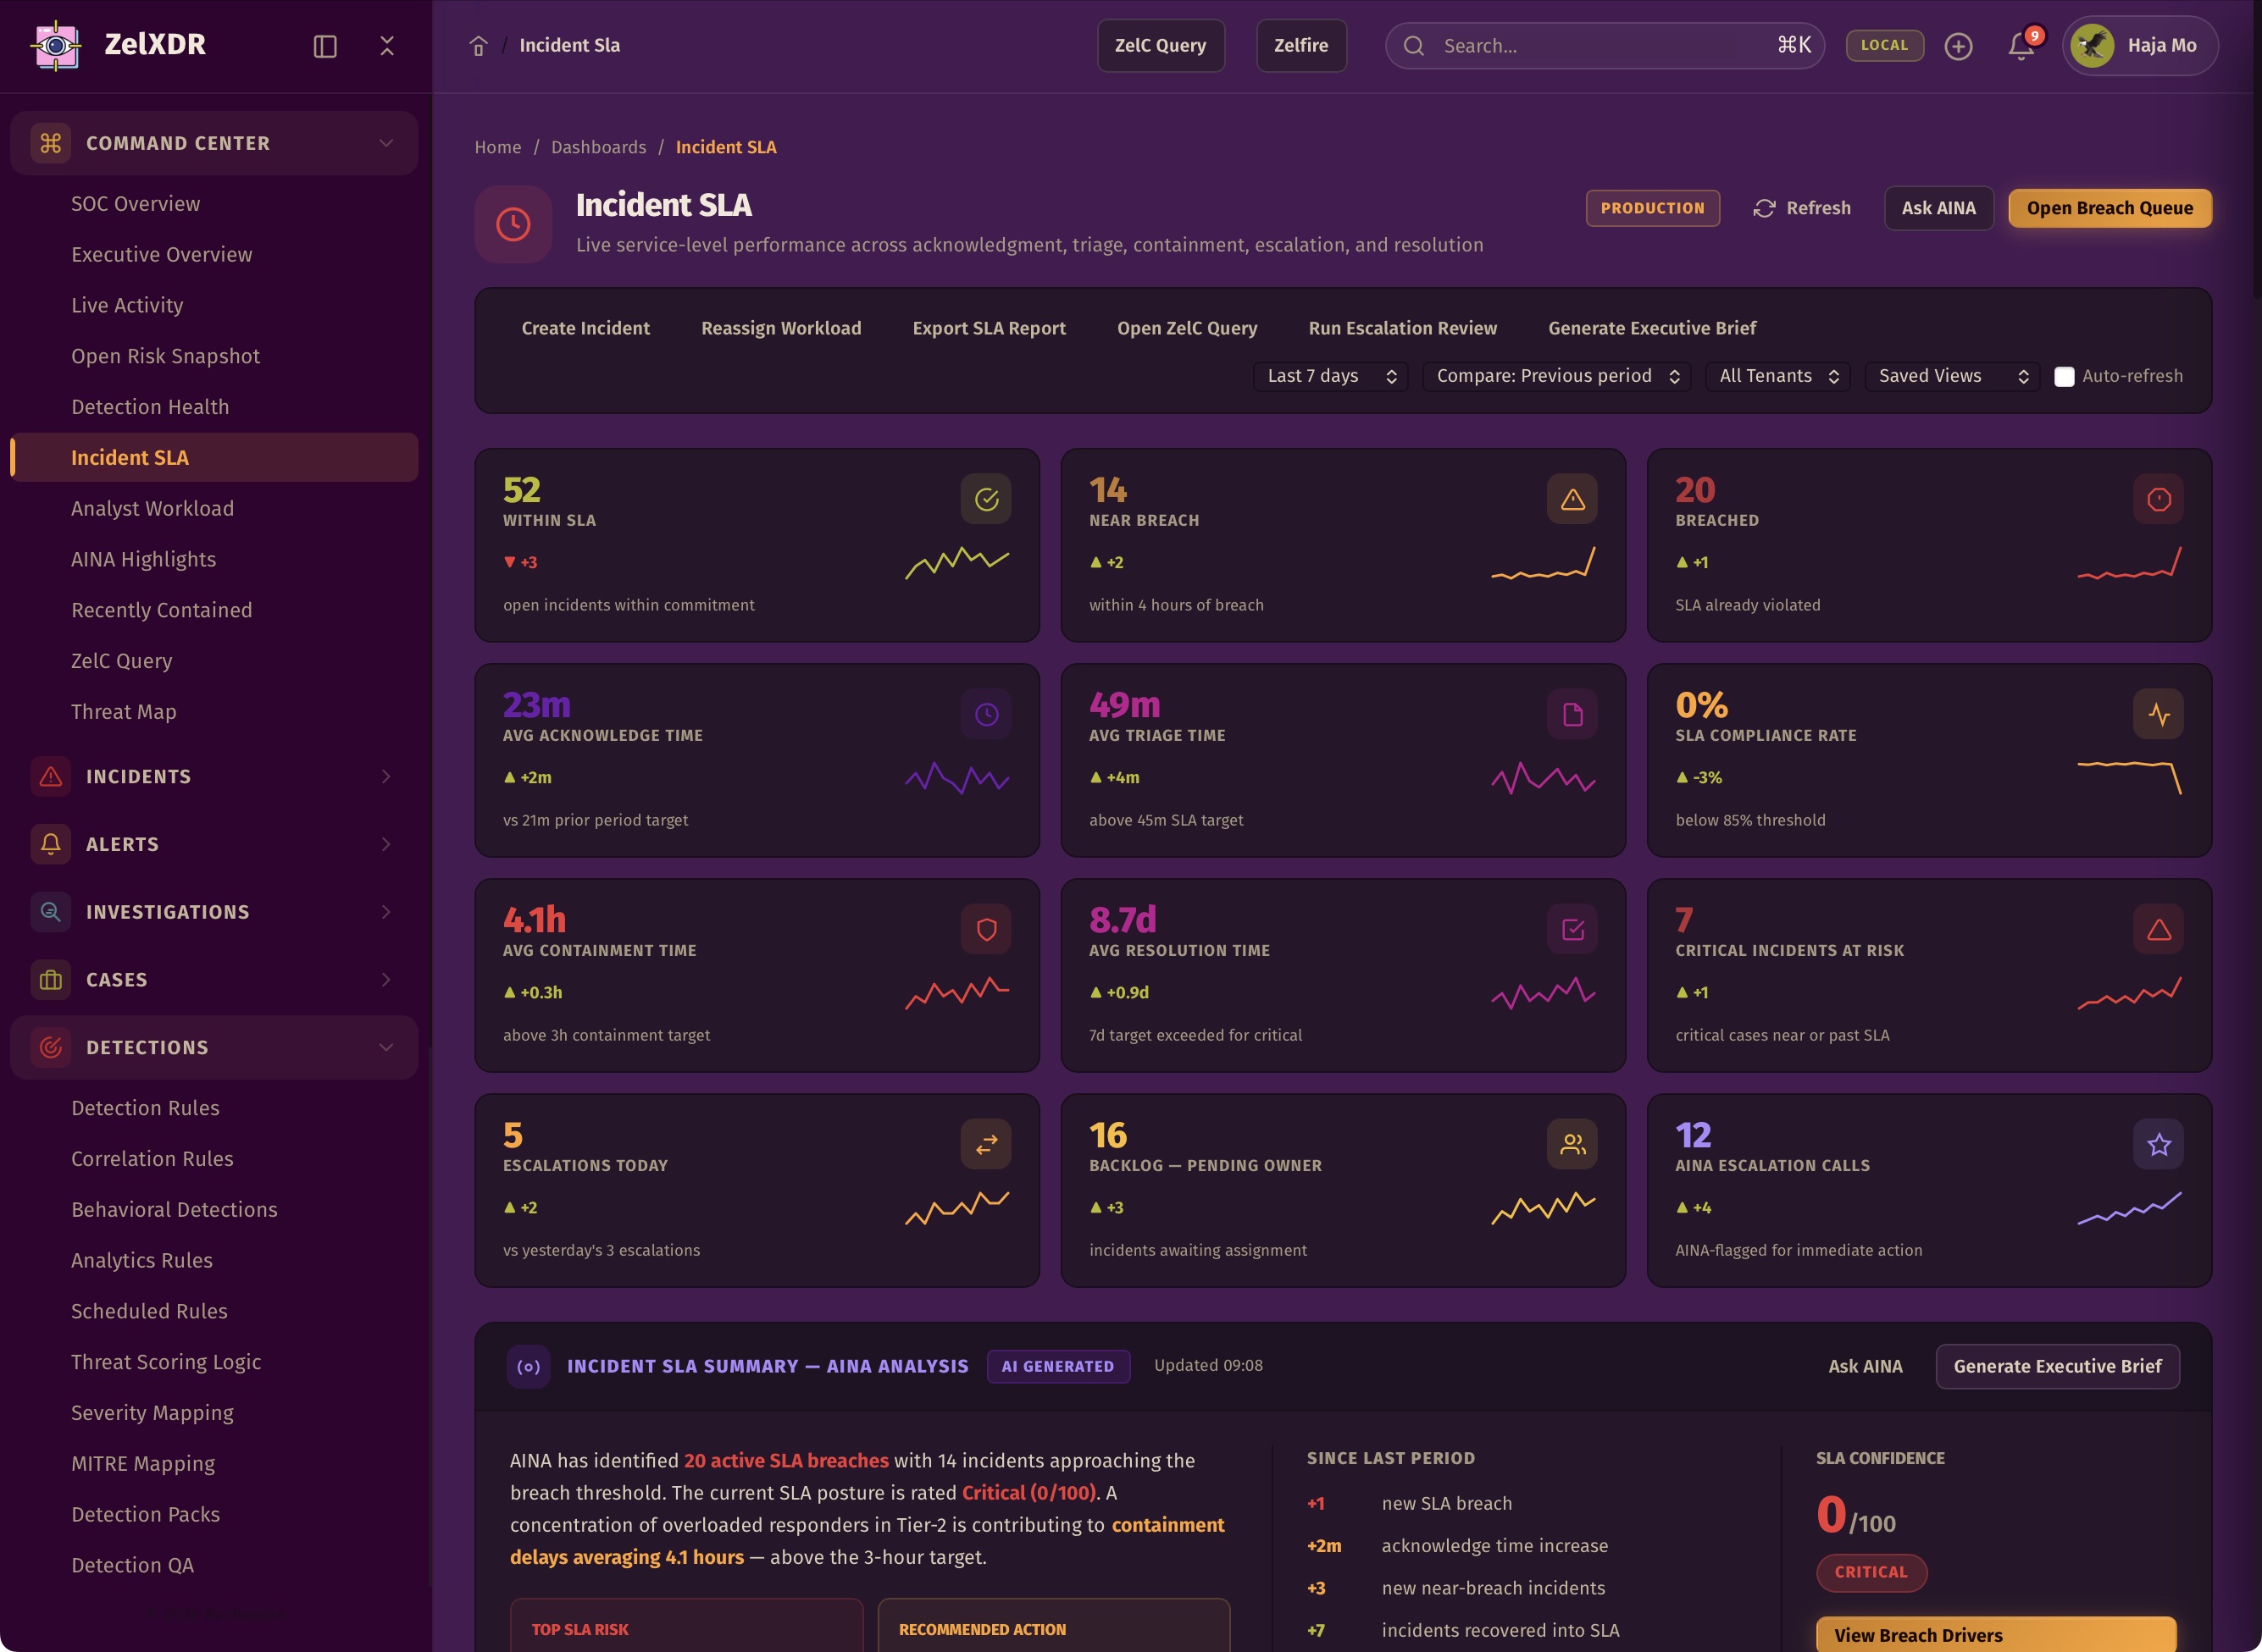Image resolution: width=2262 pixels, height=1652 pixels.
Task: Click the Breached card alert icon
Action: [x=2158, y=499]
